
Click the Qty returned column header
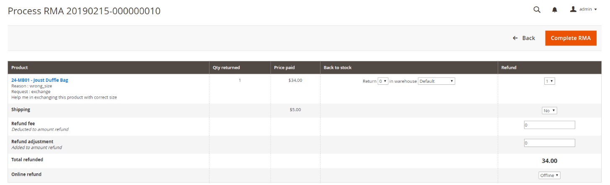pyautogui.click(x=226, y=68)
